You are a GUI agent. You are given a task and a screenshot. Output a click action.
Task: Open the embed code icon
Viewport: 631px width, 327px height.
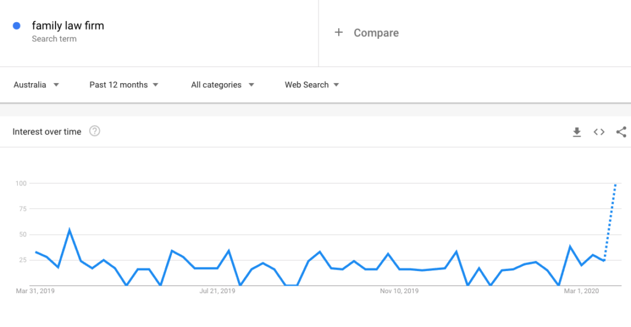[599, 132]
